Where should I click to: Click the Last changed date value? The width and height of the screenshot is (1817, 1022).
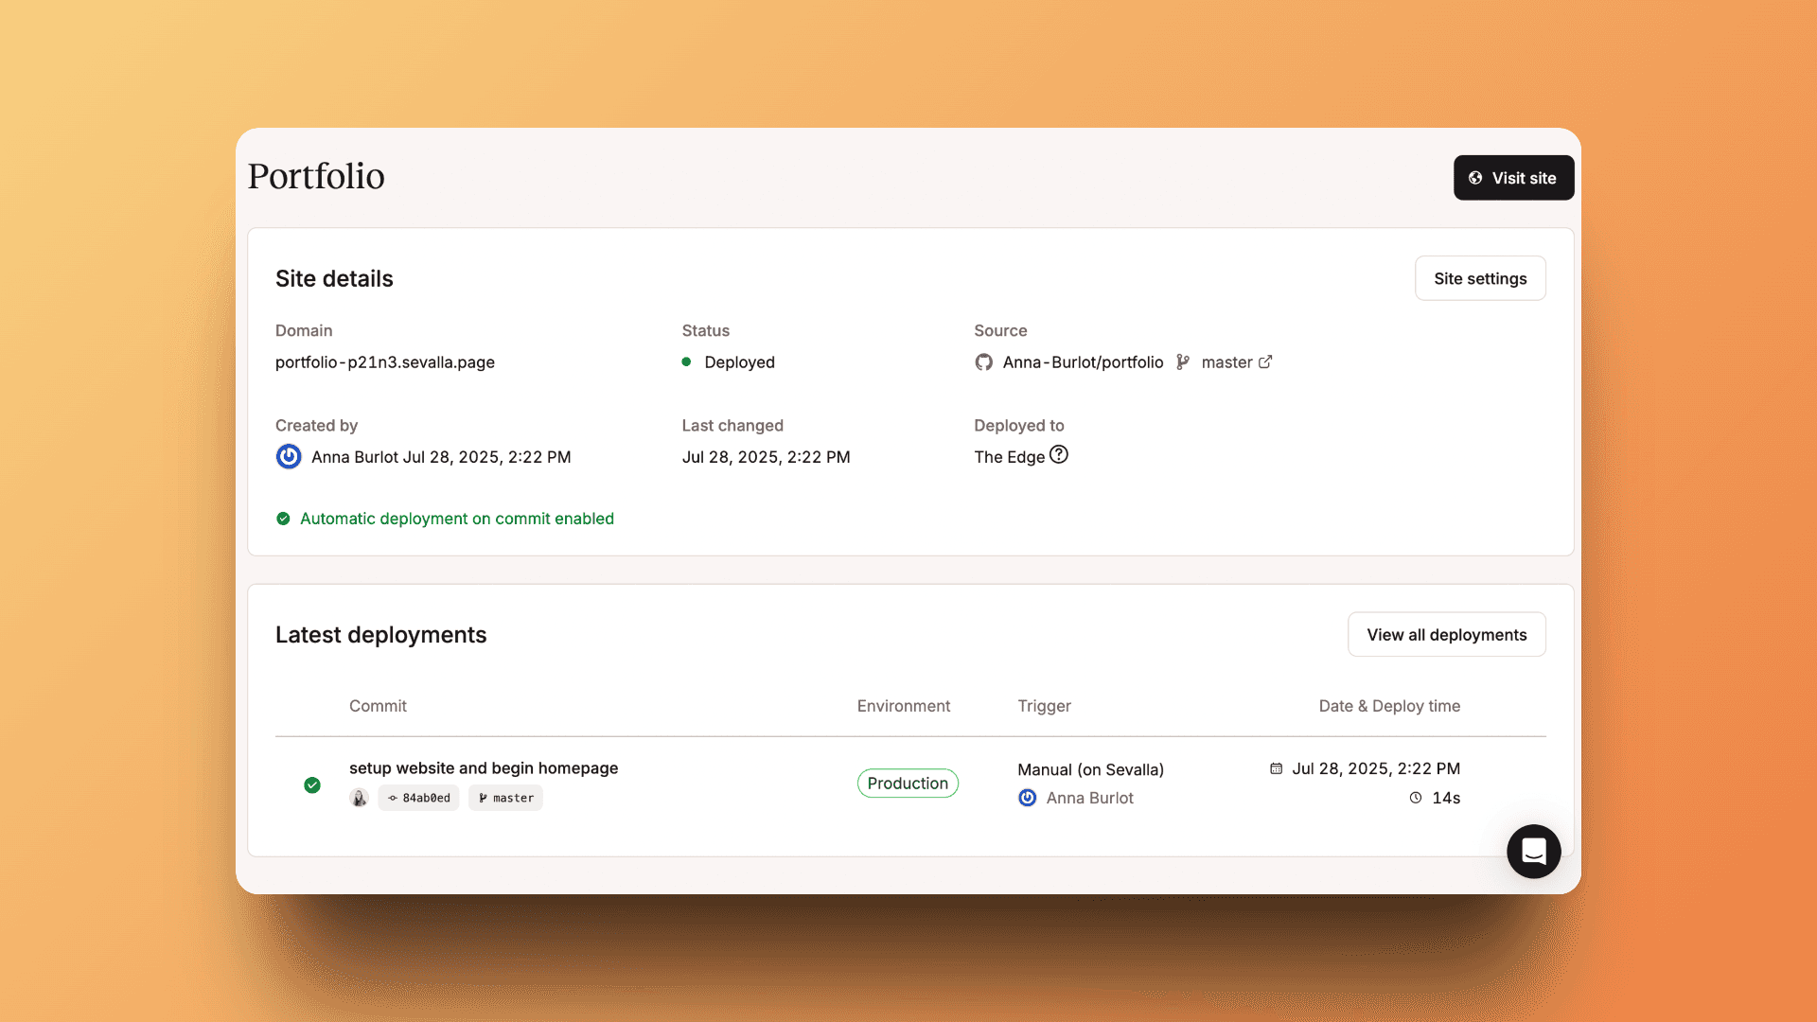(x=766, y=457)
